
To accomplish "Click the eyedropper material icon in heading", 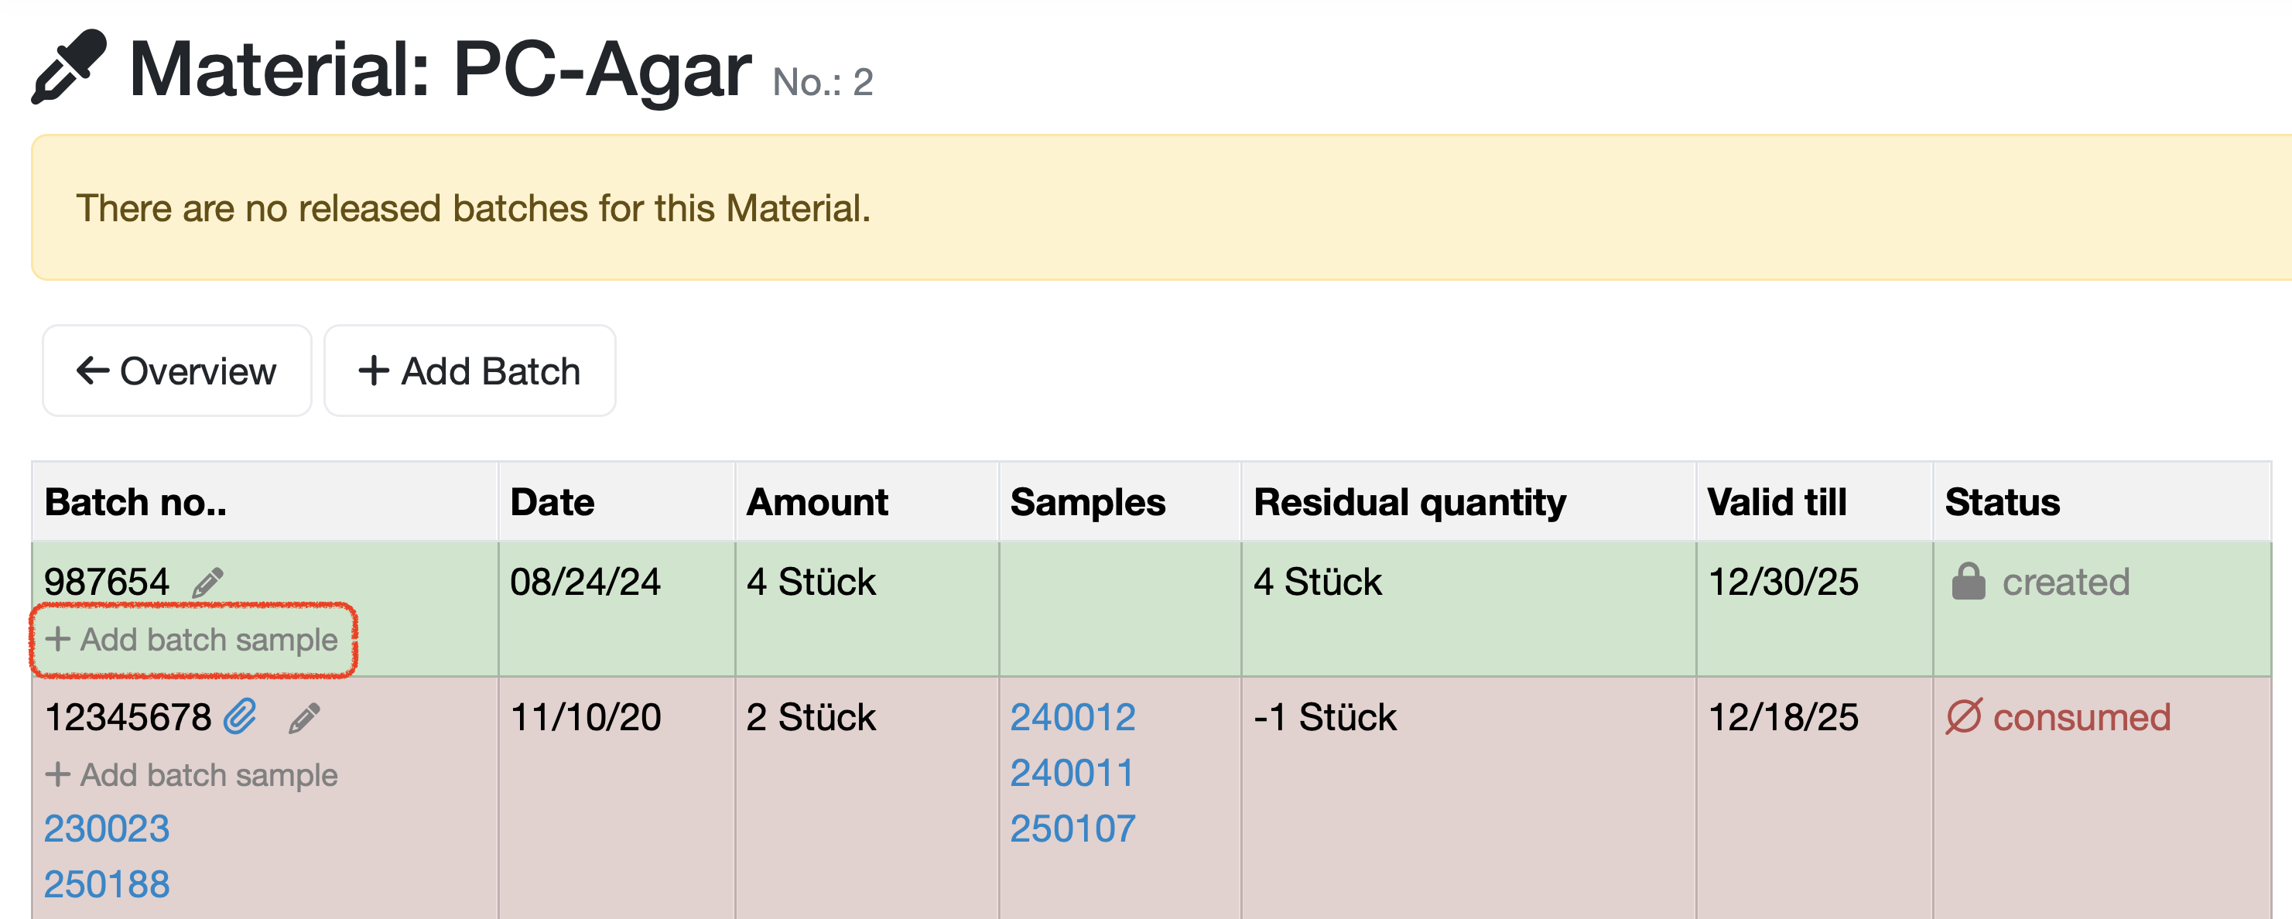I will (x=69, y=67).
